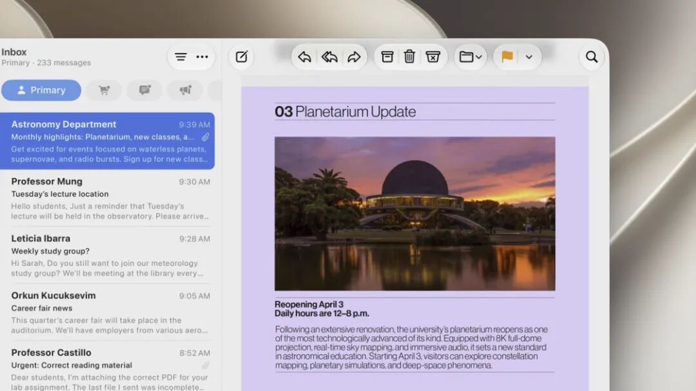Click the "Daily hours are 12–8 p.m." line

click(x=322, y=313)
